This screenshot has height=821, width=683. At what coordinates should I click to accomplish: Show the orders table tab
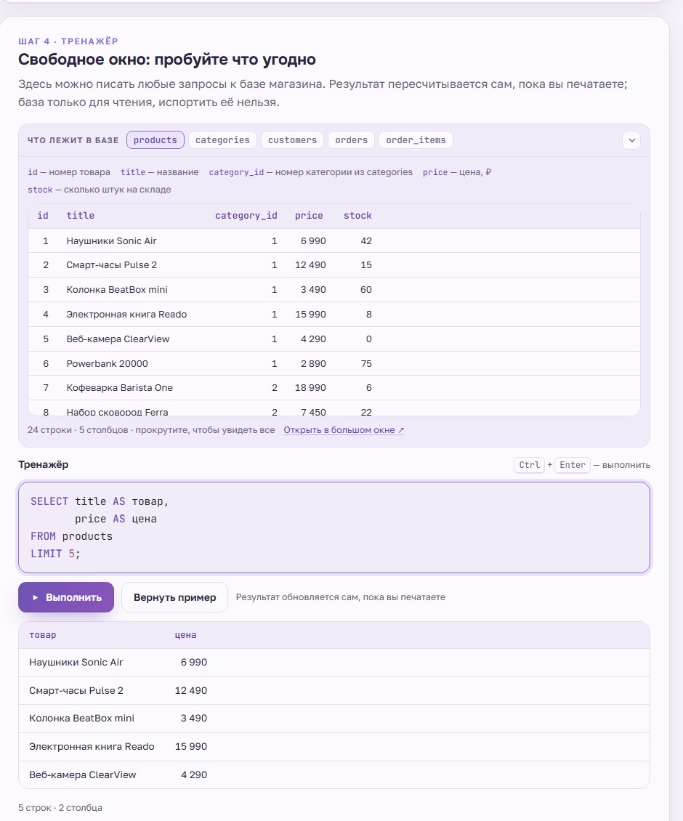tap(352, 139)
